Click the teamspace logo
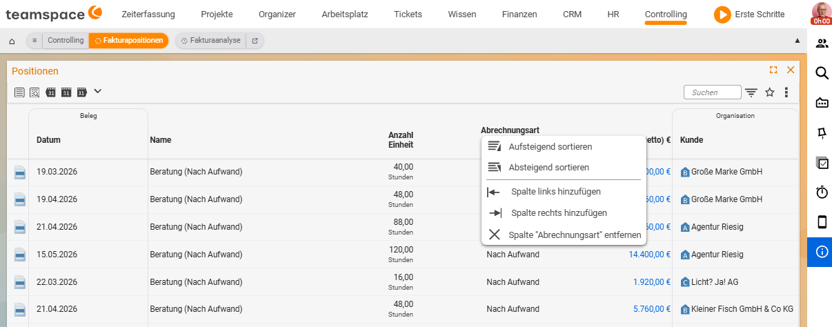The height and width of the screenshot is (327, 832). pos(52,13)
